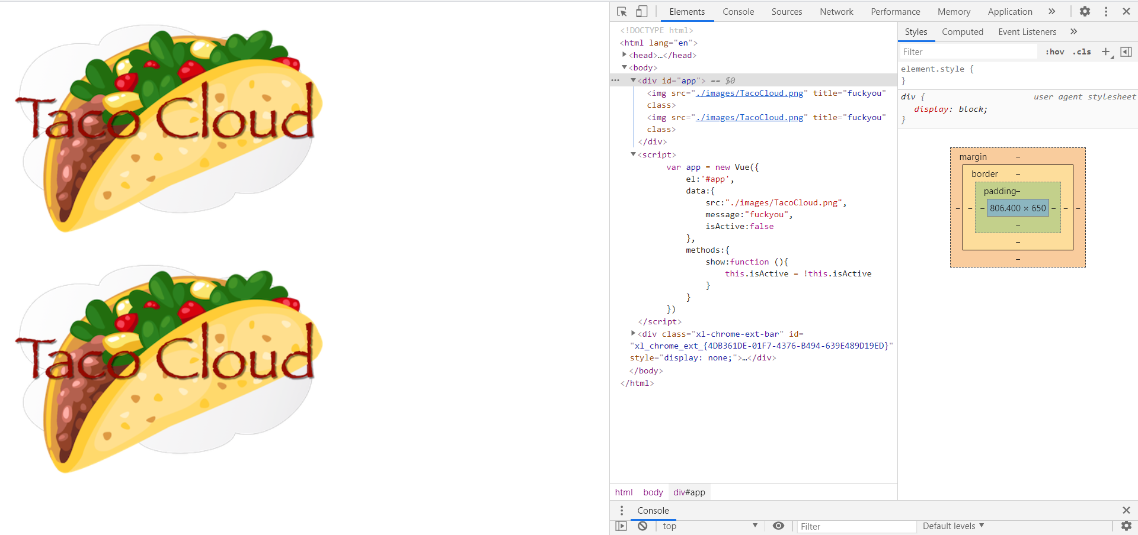
Task: Expand the head element node
Action: [624, 54]
